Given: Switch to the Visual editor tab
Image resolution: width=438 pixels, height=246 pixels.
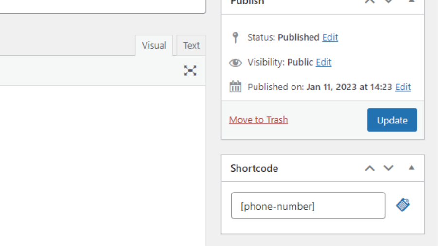Looking at the screenshot, I should point(154,46).
